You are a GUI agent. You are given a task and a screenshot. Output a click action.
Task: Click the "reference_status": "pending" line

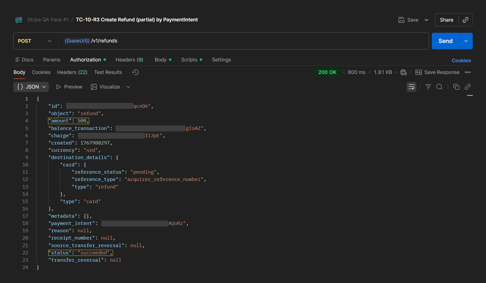point(115,172)
